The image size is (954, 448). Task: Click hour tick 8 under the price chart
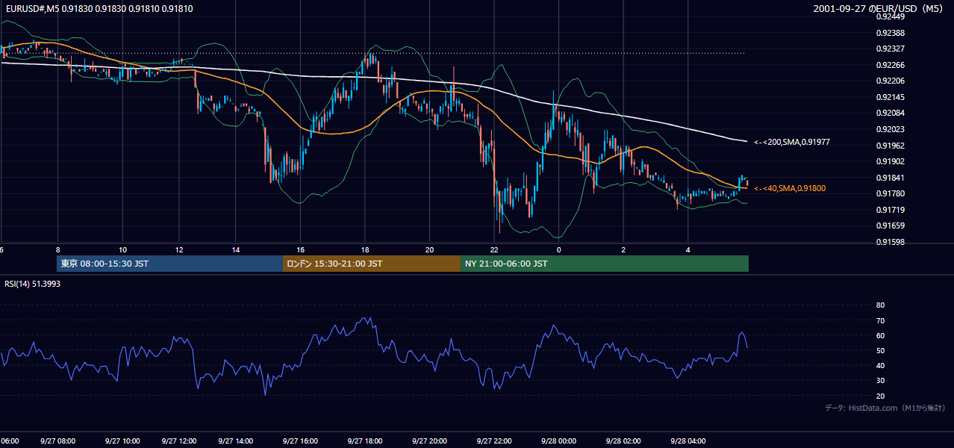(57, 249)
